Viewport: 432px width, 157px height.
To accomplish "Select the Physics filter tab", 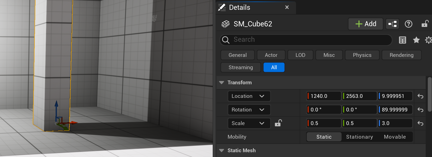I will 362,55.
